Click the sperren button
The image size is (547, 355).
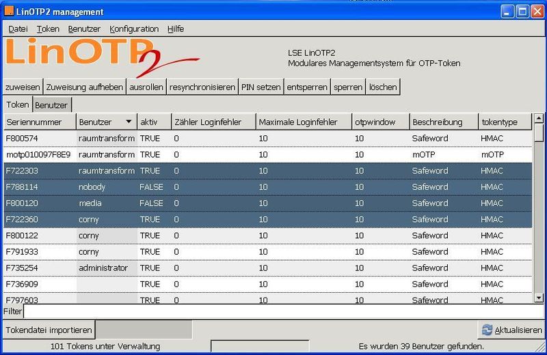[348, 87]
